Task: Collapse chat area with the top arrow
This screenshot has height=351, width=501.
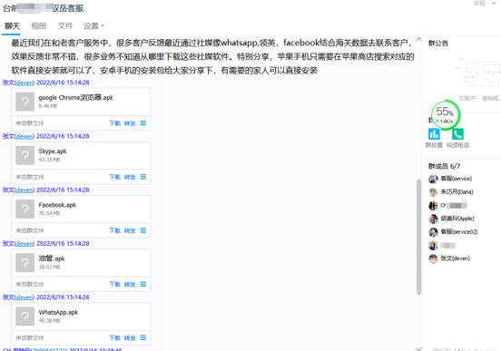Action: 418,39
